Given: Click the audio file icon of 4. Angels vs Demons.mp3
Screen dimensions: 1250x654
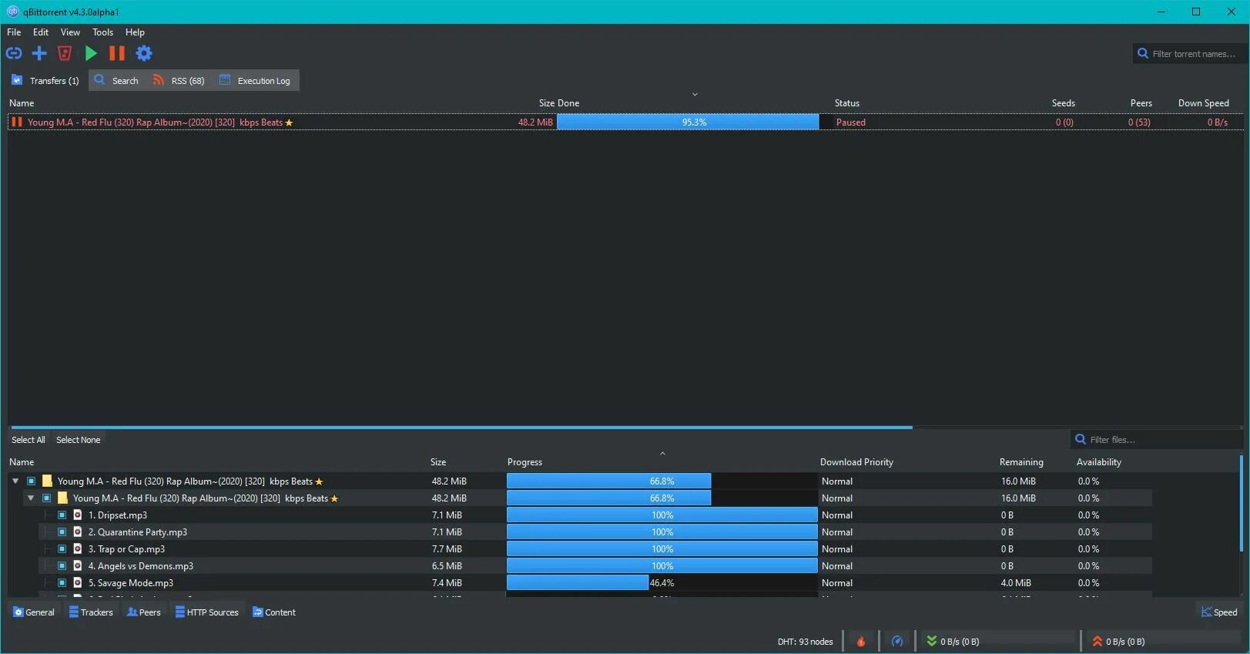Looking at the screenshot, I should tap(78, 565).
